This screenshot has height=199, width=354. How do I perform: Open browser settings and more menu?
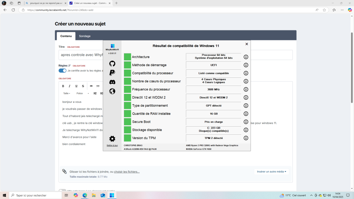(342, 10)
